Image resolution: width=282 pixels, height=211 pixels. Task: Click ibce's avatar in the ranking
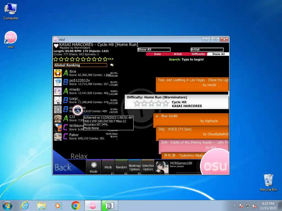click(x=58, y=73)
